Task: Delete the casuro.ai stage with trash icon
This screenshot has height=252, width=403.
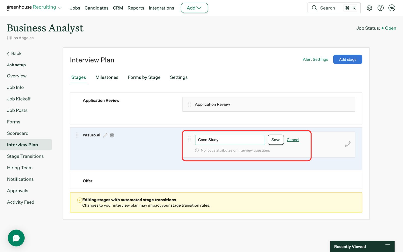Action: (112, 135)
